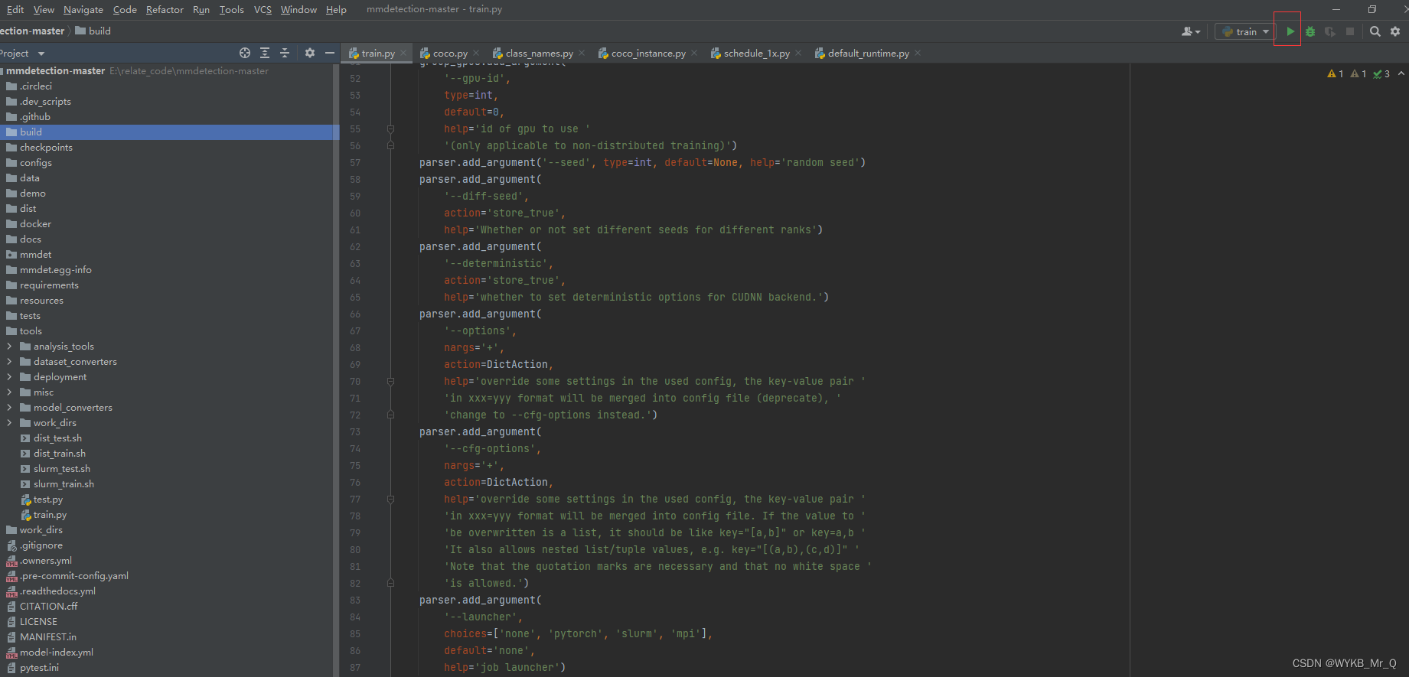Close the class_names.py tab
This screenshot has height=677, width=1409.
[582, 53]
